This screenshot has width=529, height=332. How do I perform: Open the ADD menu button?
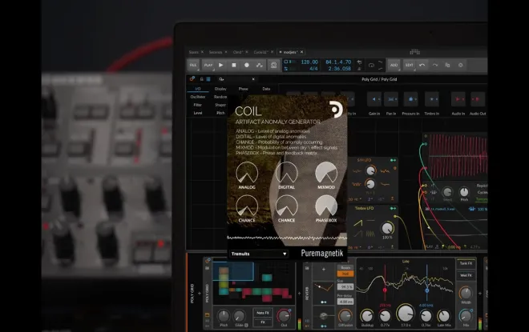tap(394, 65)
